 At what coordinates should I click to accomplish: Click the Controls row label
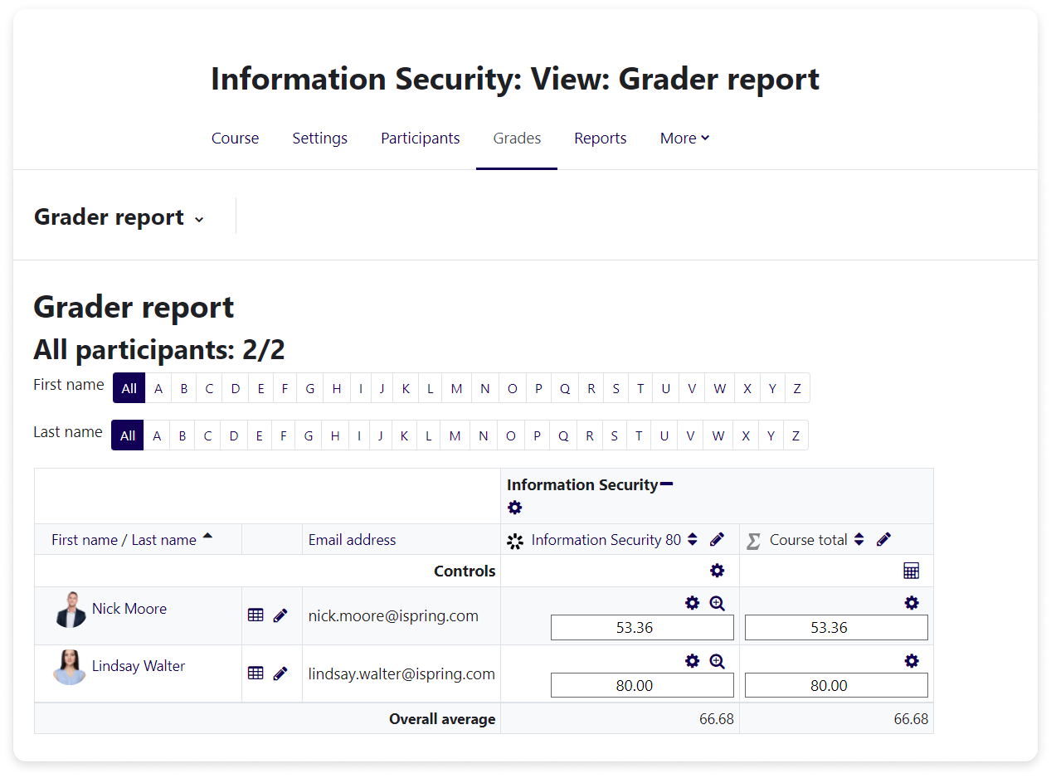pos(465,571)
